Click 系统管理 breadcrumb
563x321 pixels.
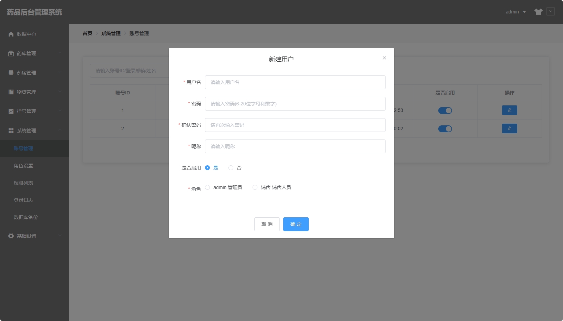111,33
